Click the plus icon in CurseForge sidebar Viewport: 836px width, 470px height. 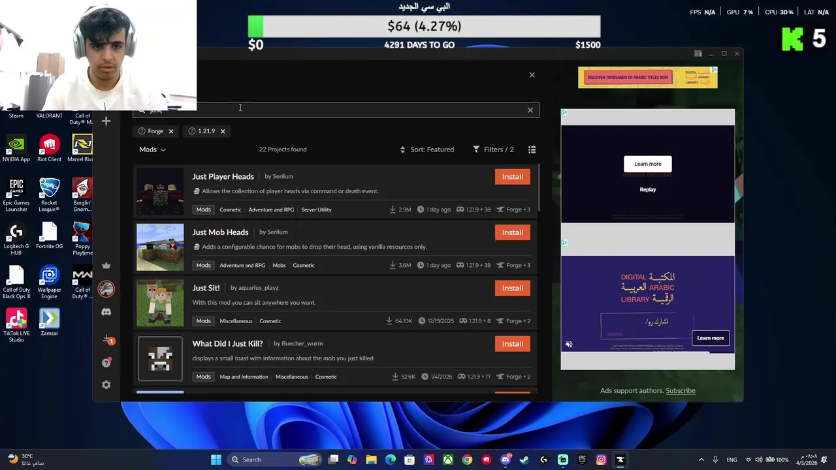point(106,121)
